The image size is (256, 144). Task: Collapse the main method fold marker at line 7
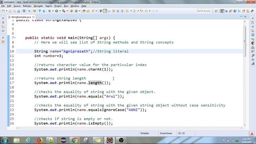click(15, 38)
